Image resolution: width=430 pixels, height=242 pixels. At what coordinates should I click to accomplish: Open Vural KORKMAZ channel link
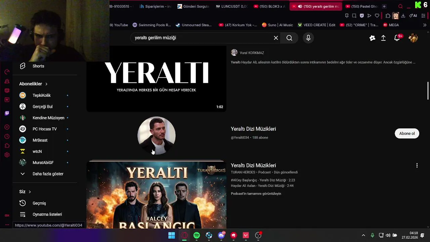252,53
